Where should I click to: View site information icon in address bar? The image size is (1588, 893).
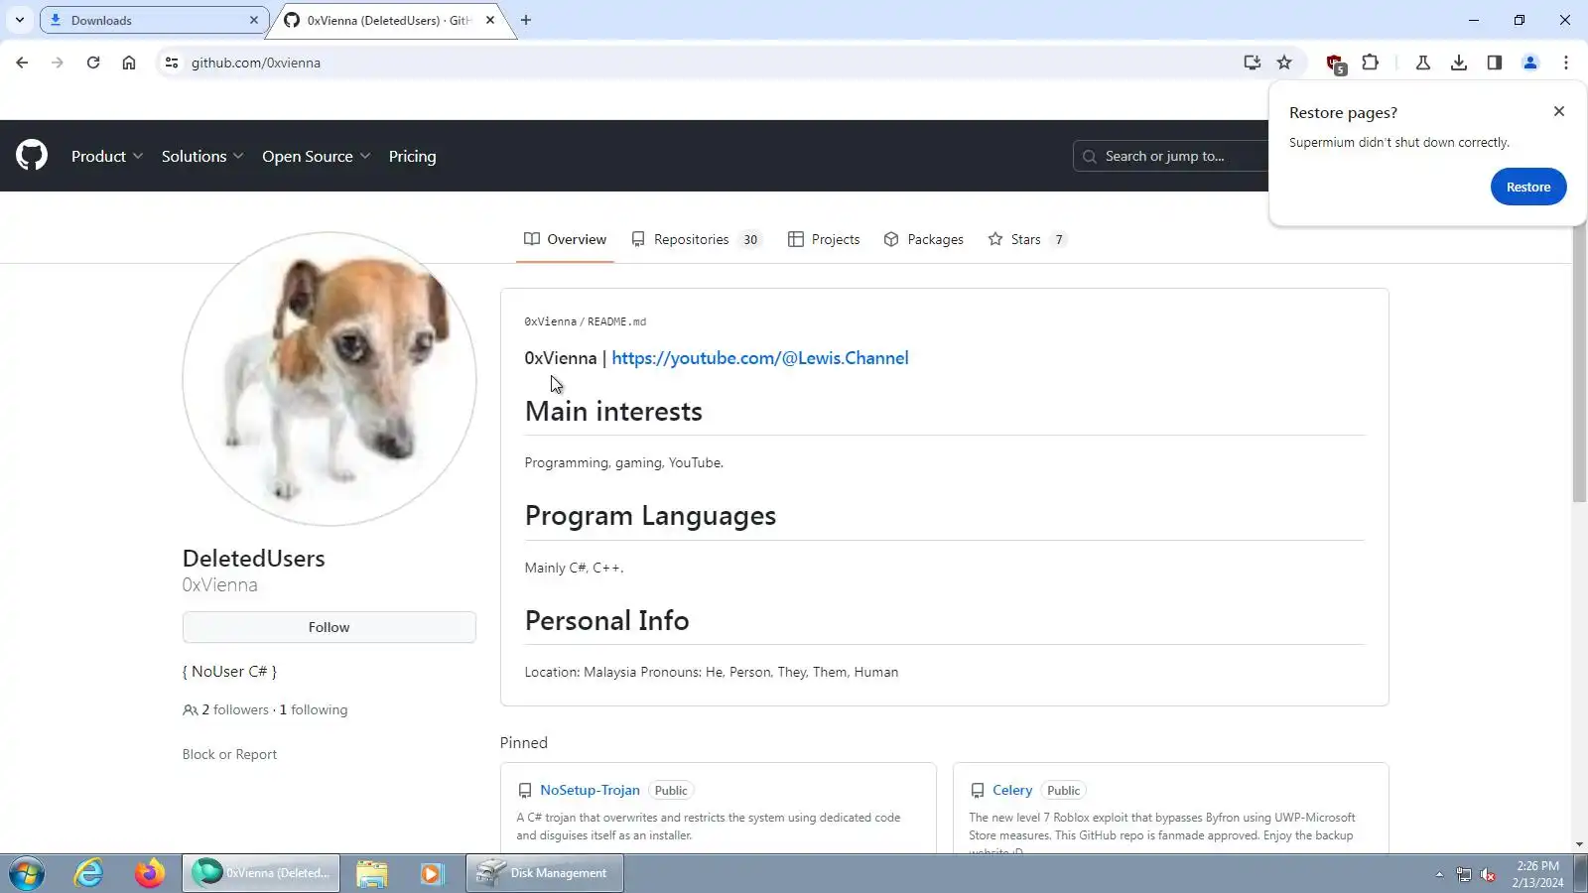[x=172, y=63]
